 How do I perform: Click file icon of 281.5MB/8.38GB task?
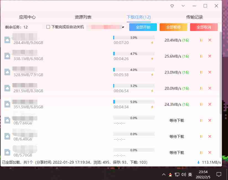(7, 88)
